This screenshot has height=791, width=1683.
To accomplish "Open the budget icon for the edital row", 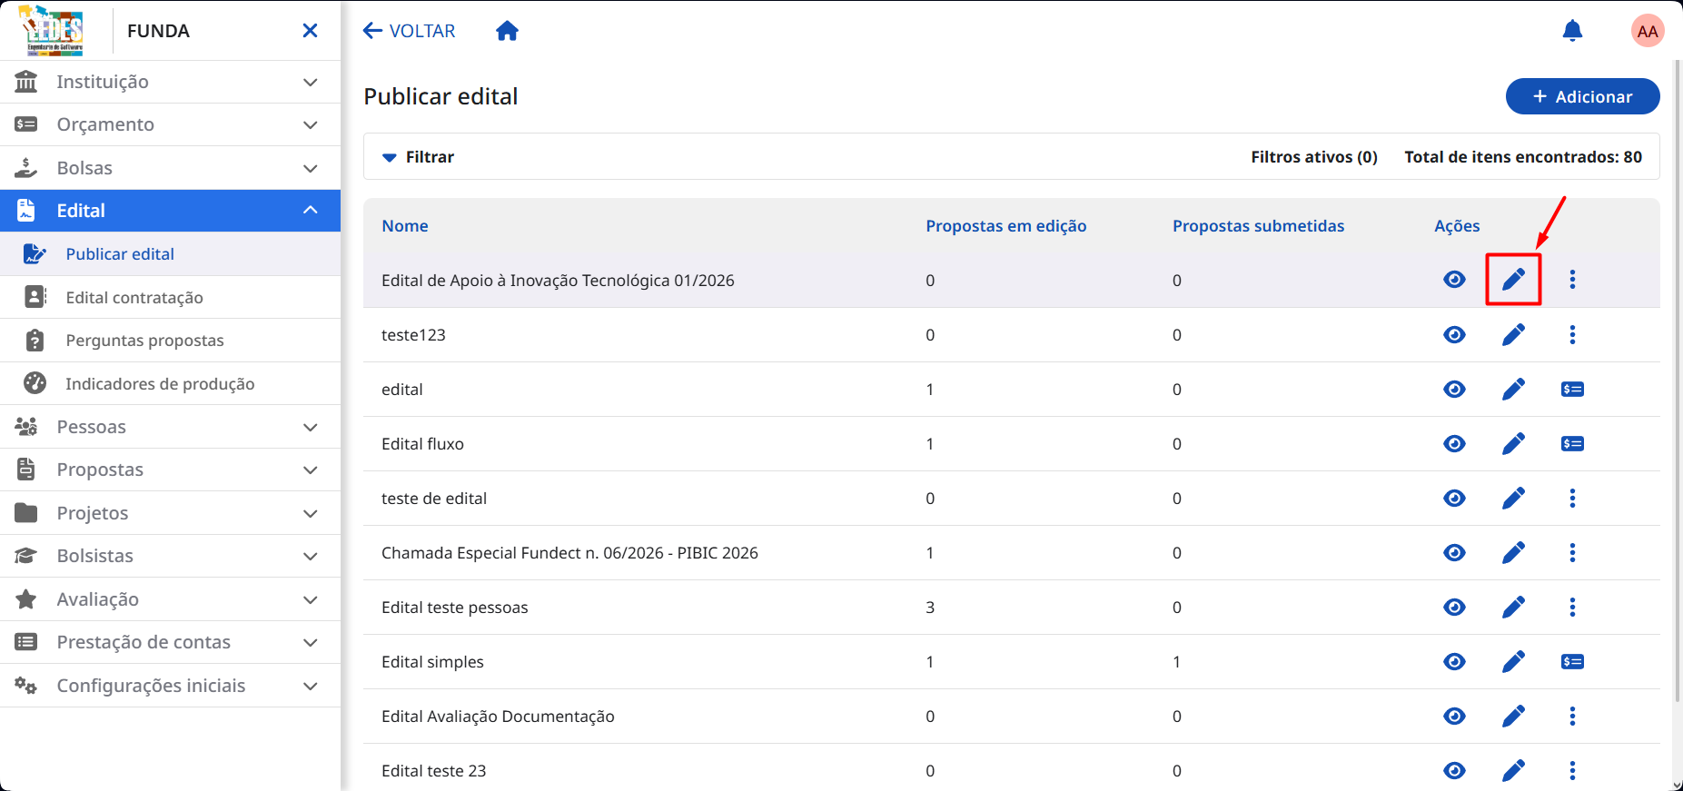I will pos(1572,390).
